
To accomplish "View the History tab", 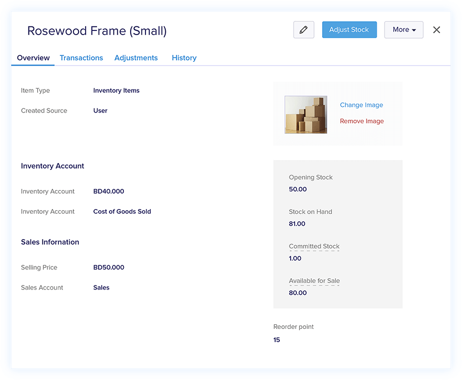I will pyautogui.click(x=184, y=58).
